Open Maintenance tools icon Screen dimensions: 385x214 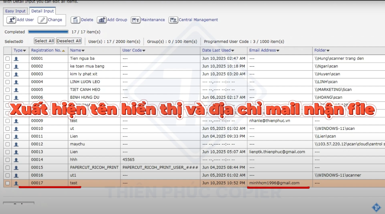[135, 20]
